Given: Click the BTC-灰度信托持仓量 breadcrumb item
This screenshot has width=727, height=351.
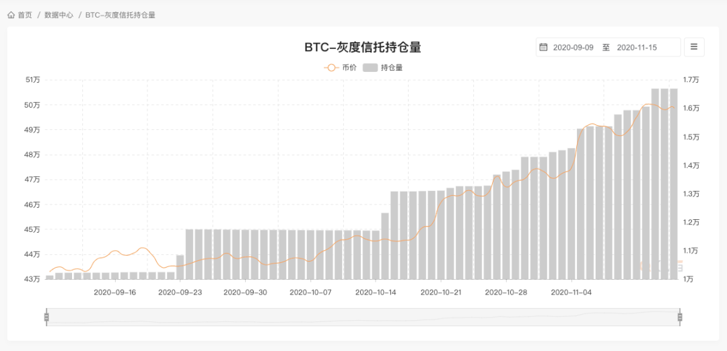Looking at the screenshot, I should coord(120,15).
